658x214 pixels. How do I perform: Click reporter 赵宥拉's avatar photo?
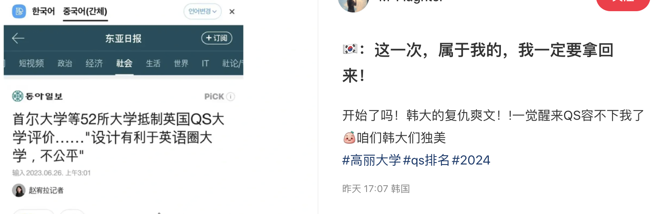tap(19, 190)
